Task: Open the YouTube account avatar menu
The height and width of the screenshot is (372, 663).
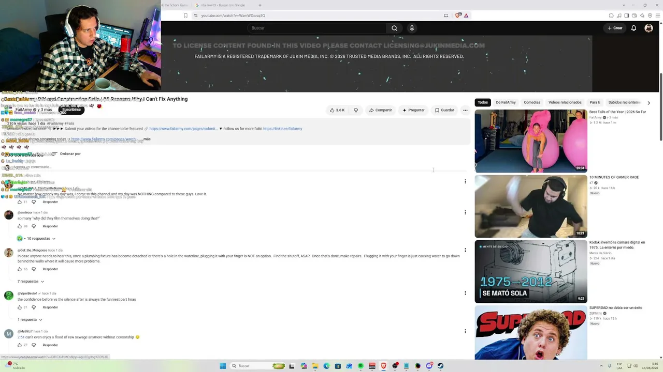Action: [648, 28]
